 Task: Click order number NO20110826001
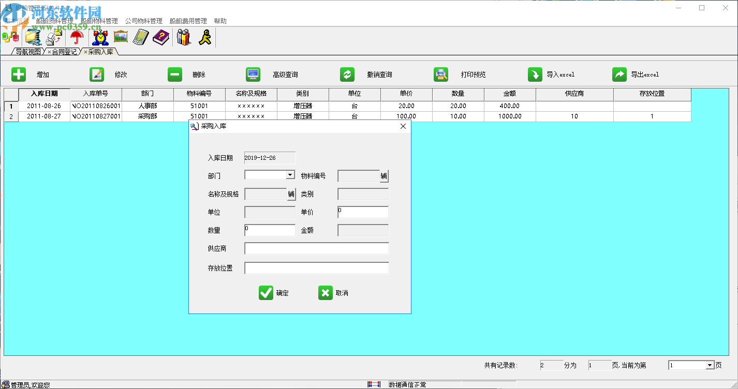(x=96, y=106)
